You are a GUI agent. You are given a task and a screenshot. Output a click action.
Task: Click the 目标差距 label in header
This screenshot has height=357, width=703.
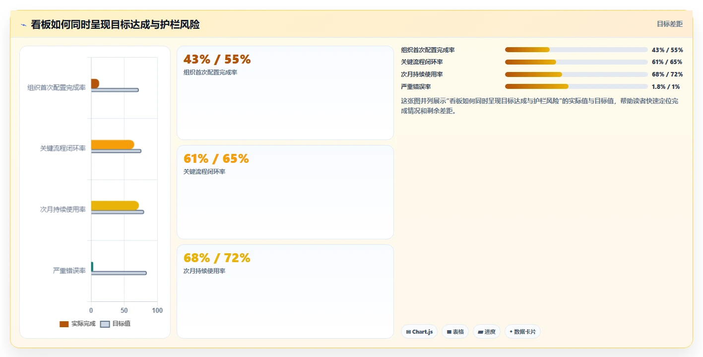pyautogui.click(x=670, y=24)
